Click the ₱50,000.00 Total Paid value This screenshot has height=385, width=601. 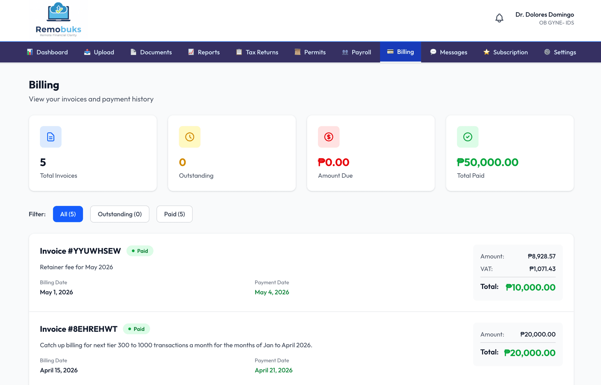[487, 162]
